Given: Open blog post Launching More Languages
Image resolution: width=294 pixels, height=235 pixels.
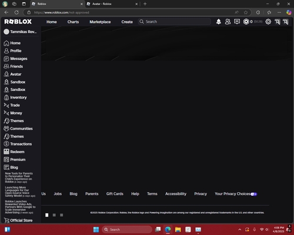Looking at the screenshot, I should pyautogui.click(x=20, y=192).
